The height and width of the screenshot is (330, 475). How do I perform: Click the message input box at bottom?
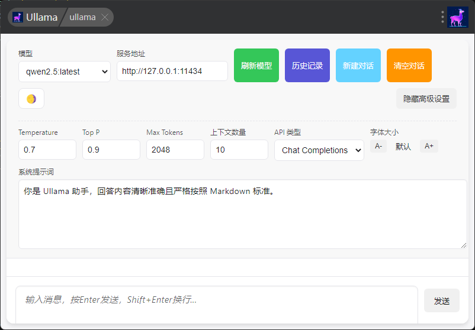pyautogui.click(x=217, y=305)
